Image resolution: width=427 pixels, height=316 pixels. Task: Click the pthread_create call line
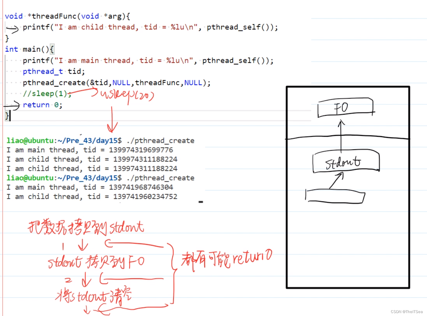(117, 83)
